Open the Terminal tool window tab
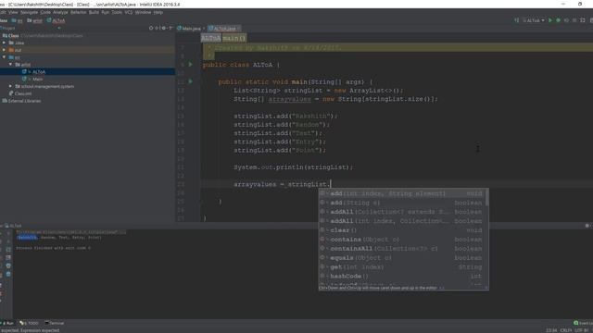The width and height of the screenshot is (593, 333). 55,323
